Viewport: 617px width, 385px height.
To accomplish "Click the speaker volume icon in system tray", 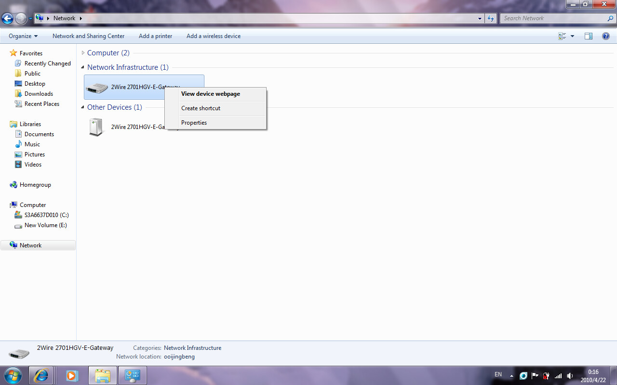I will 569,375.
